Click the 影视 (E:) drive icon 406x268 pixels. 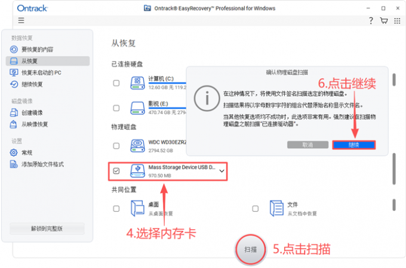[x=137, y=108]
